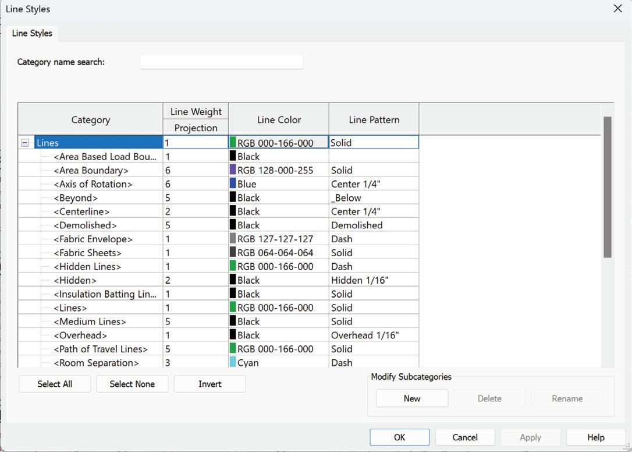Close the Line Styles dialog window

pyautogui.click(x=617, y=9)
